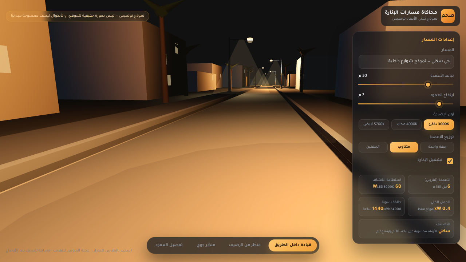This screenshot has height=262, width=466.
Task: Open the المسار route dropdown
Action: [406, 62]
